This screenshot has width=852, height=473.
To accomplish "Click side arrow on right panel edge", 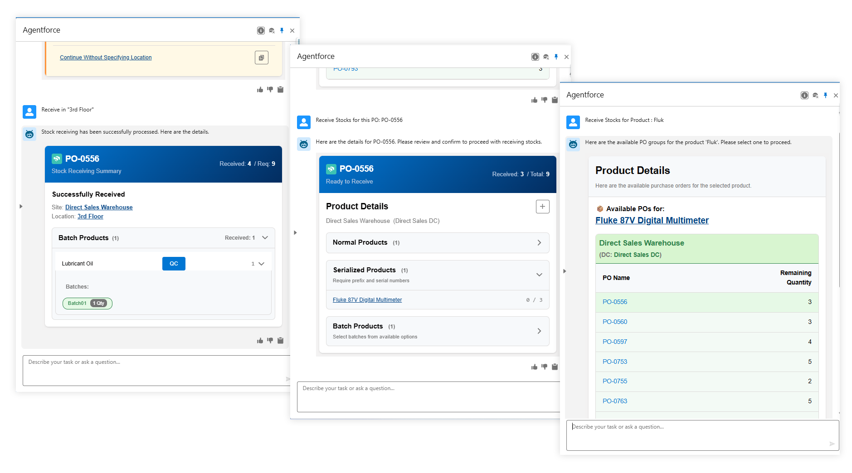I will [565, 271].
